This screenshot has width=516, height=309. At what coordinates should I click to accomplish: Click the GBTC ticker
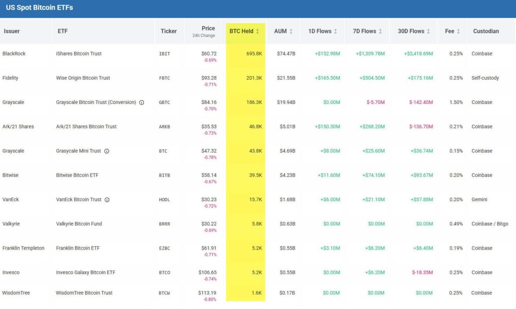click(165, 103)
